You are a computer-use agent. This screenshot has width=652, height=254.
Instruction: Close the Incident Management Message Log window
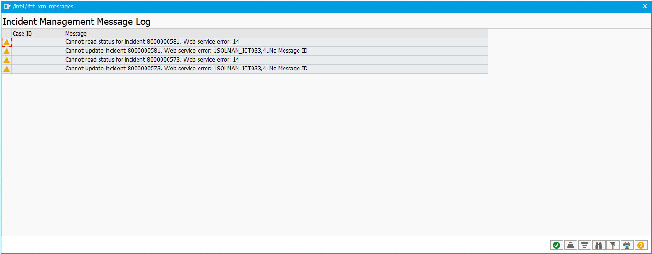coord(644,7)
